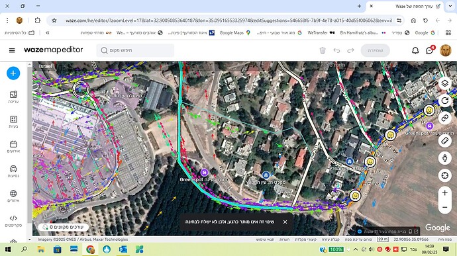Open the פורום עריכת מפה forum link
The height and width of the screenshot is (256, 457).
358,239
